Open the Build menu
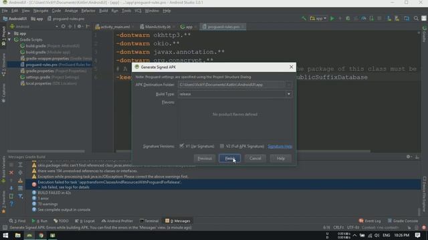428x240 pixels. point(103,11)
